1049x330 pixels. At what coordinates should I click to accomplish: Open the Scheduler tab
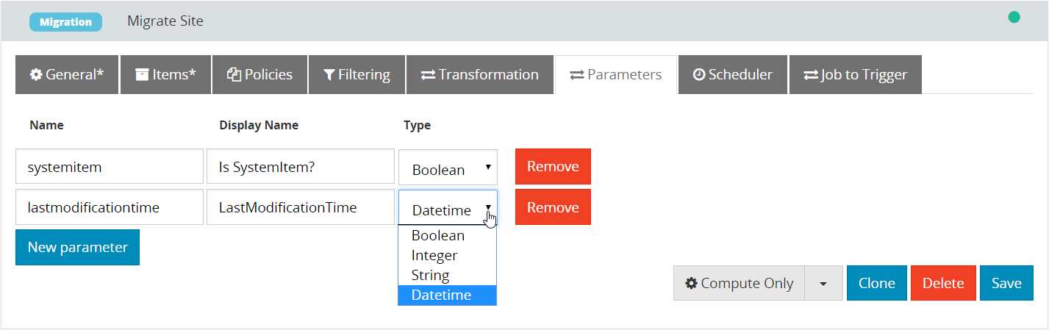click(x=733, y=74)
